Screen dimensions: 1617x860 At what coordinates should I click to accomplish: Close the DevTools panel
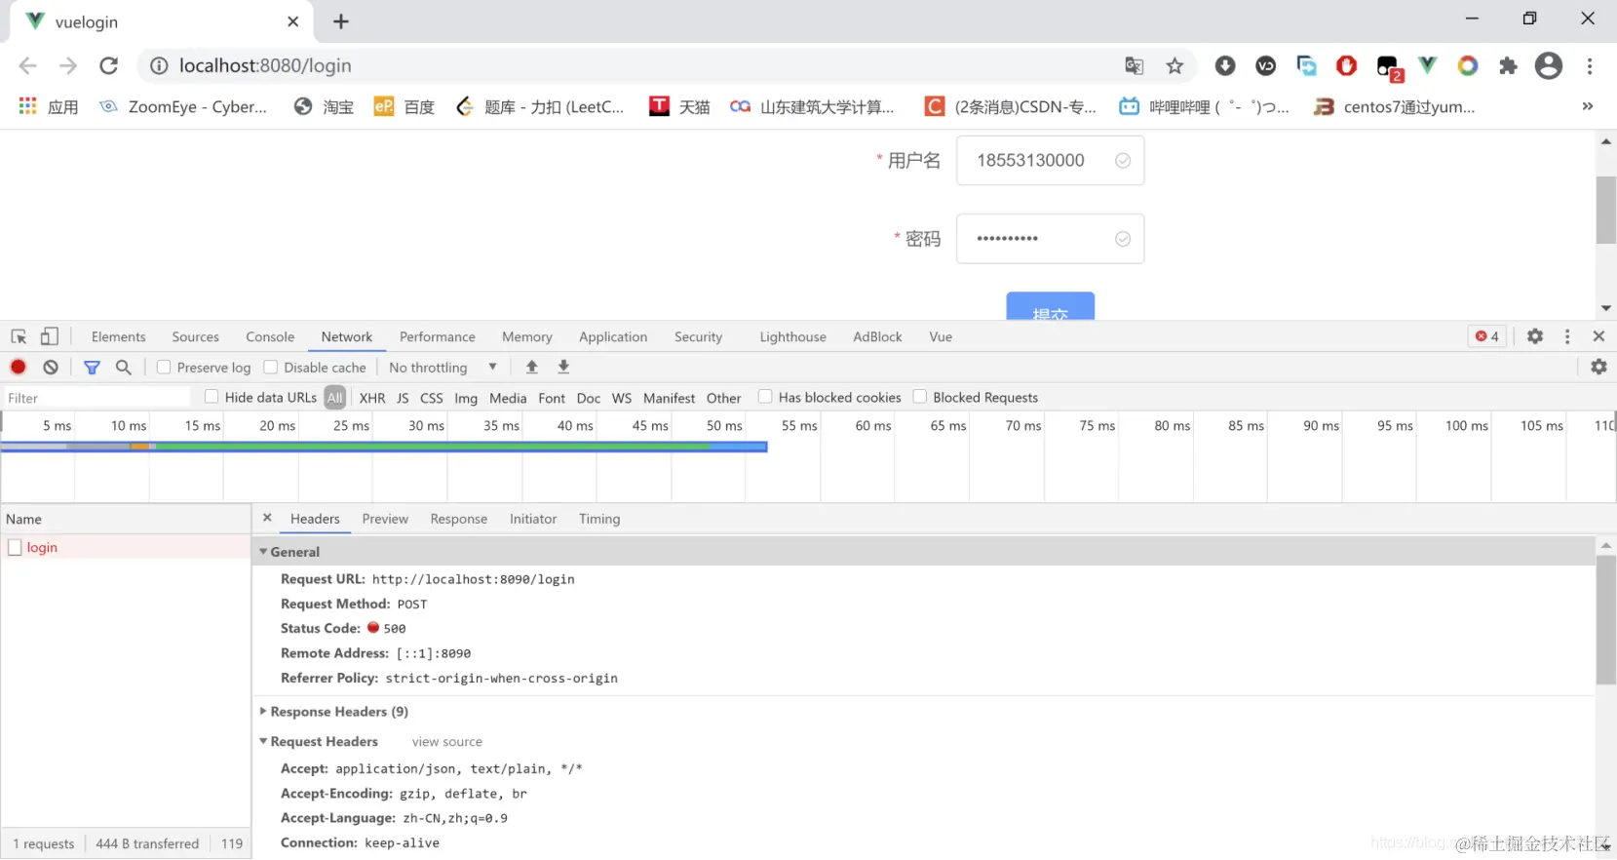click(1598, 336)
